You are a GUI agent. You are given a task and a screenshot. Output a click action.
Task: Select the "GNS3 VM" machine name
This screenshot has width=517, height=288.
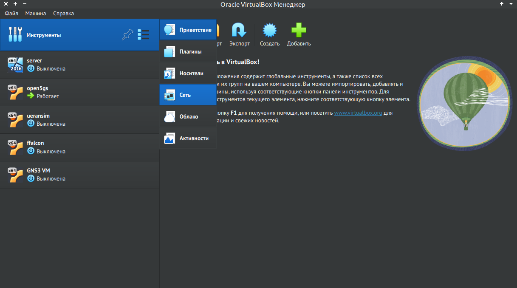coord(38,170)
